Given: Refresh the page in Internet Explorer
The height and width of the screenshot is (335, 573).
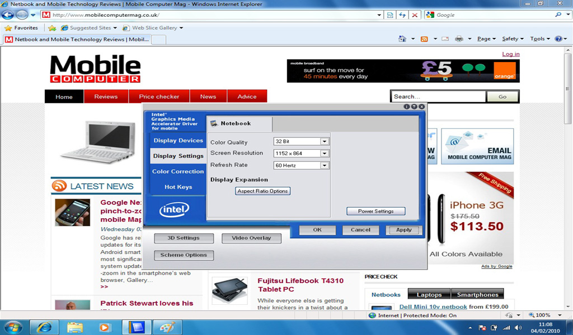Looking at the screenshot, I should tap(402, 15).
